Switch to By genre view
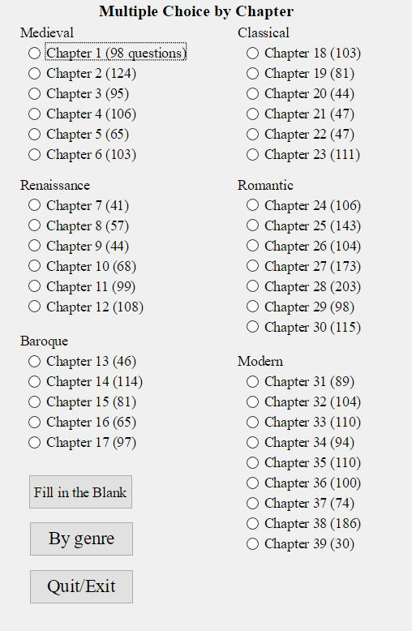 pyautogui.click(x=81, y=539)
